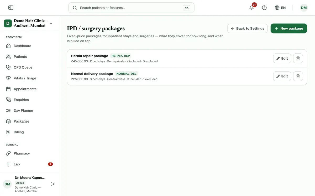This screenshot has width=315, height=196.
Task: Go Back to Settings
Action: coord(248,28)
